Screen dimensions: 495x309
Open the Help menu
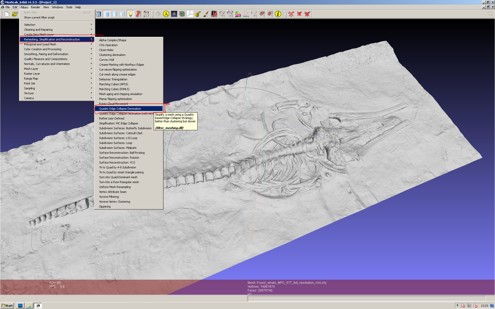(x=78, y=7)
